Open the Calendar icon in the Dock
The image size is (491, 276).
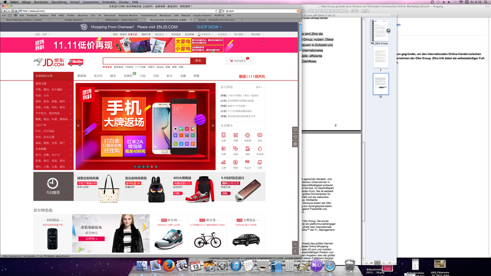[x=195, y=266]
